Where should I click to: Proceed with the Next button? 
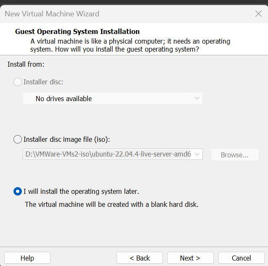tap(191, 258)
